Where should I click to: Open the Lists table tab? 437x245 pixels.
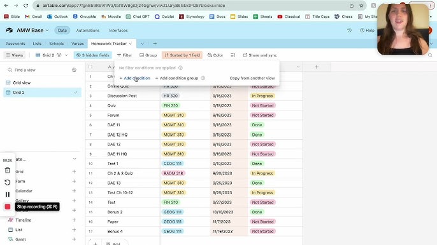[37, 44]
